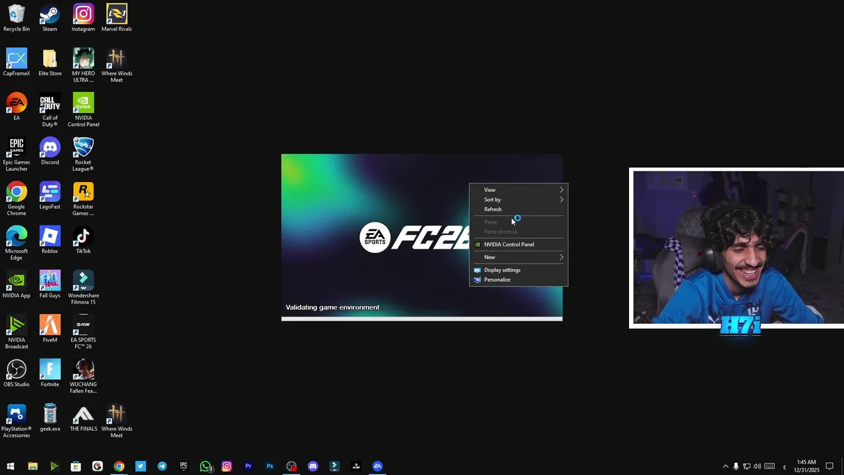
Task: Select the Epic Games Launcher desktop icon
Action: [16, 154]
